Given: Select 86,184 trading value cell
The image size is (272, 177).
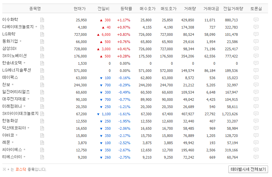Looking at the screenshot, I should [210, 71].
